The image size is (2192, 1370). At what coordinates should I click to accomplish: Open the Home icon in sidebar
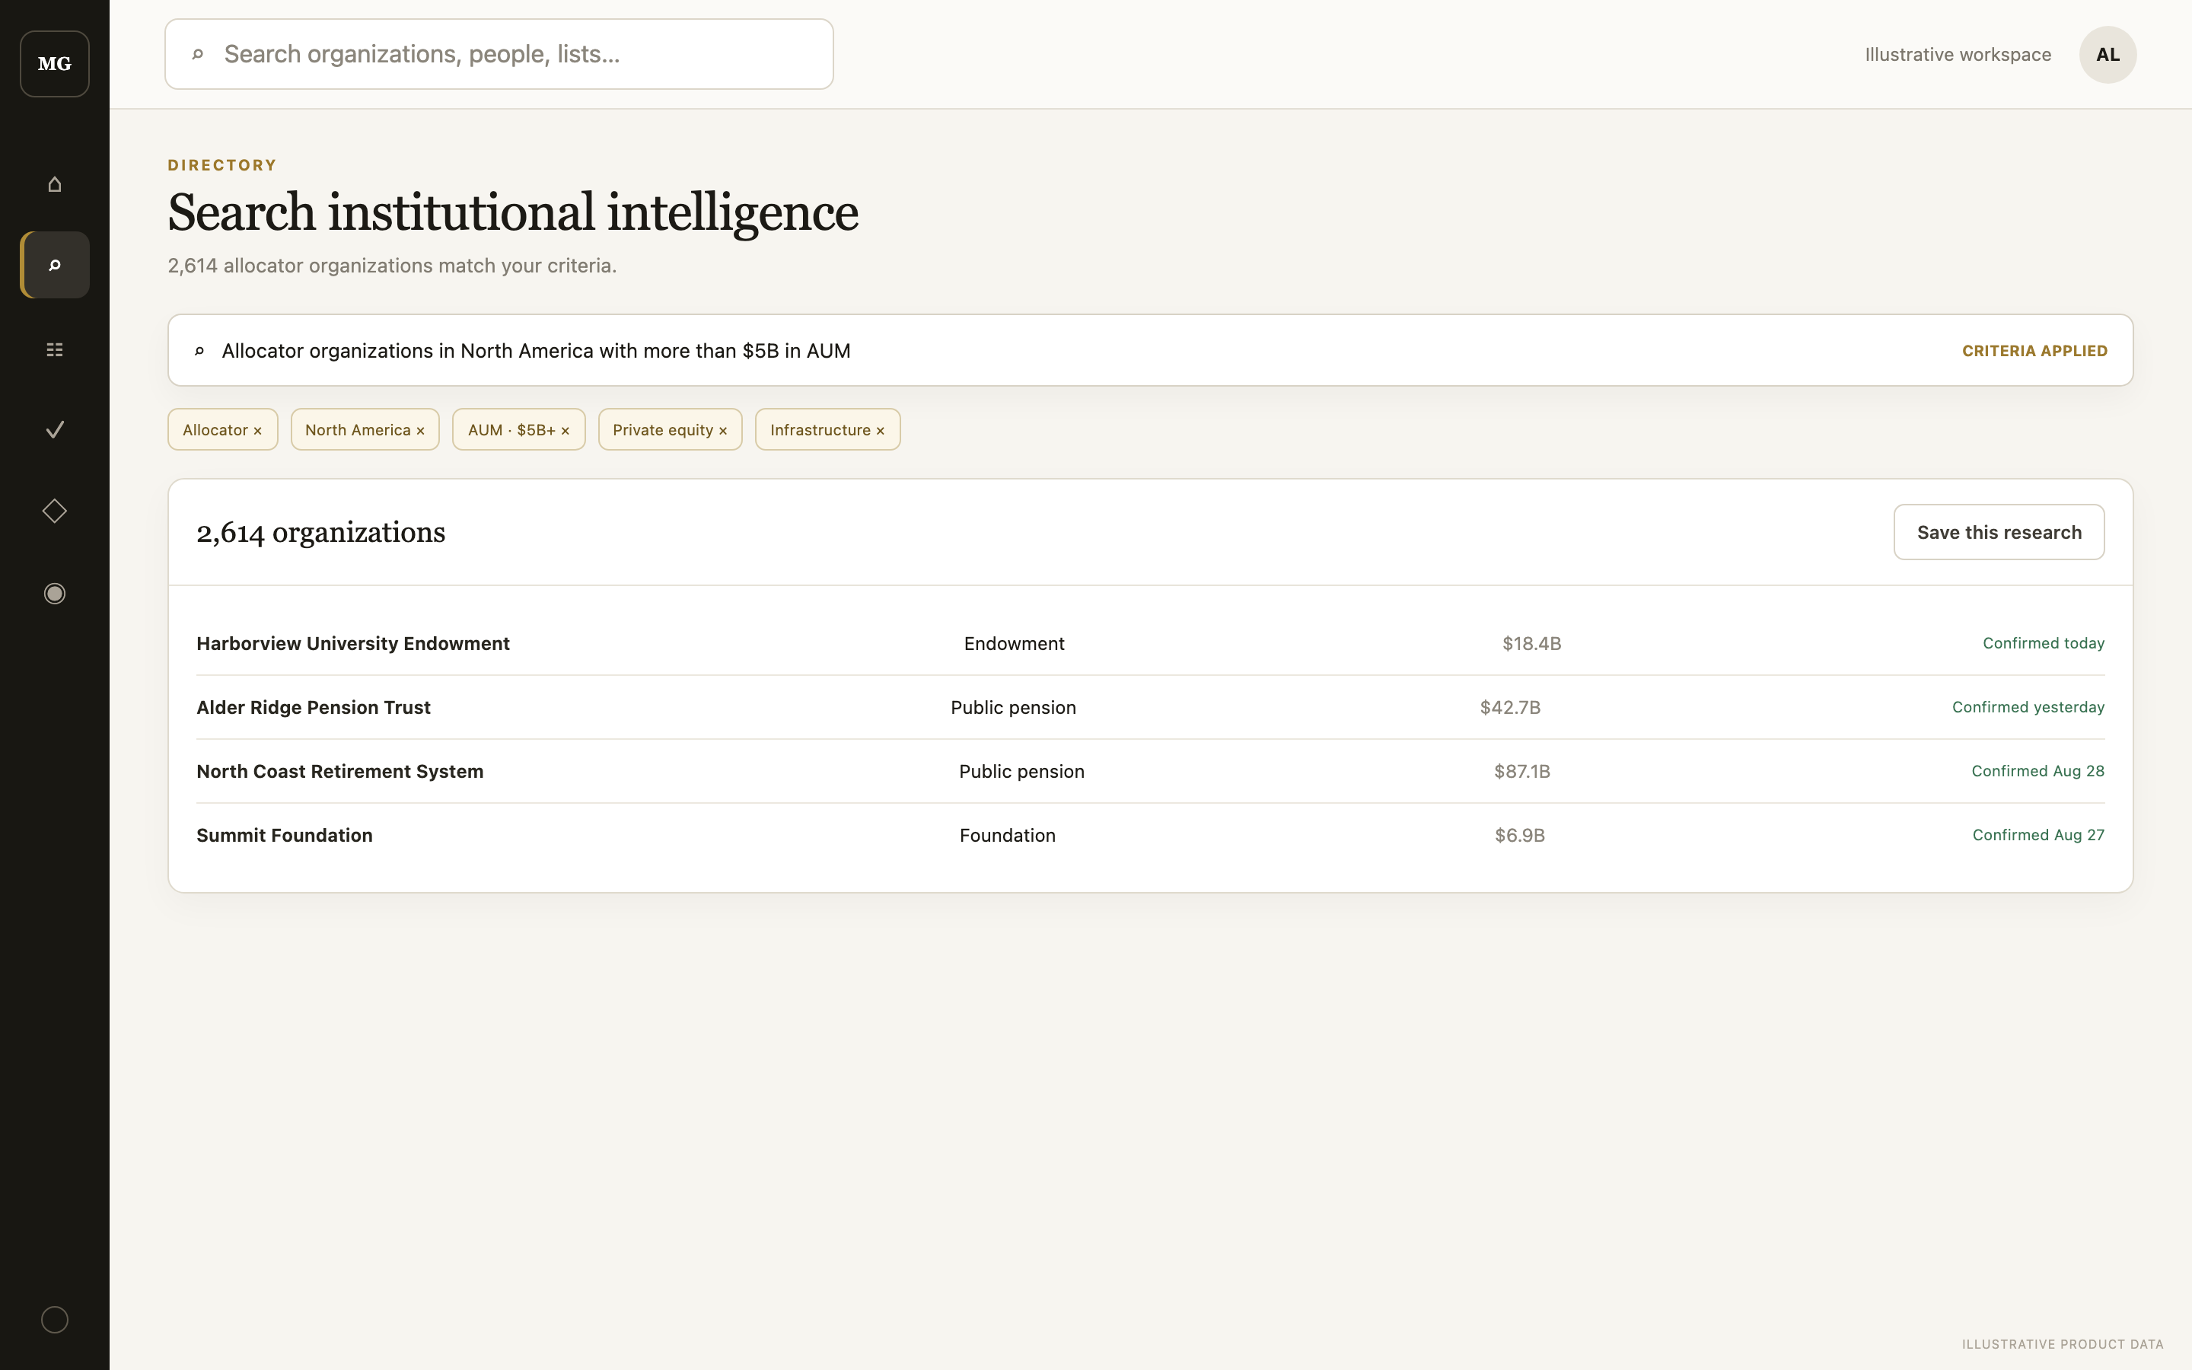coord(54,184)
